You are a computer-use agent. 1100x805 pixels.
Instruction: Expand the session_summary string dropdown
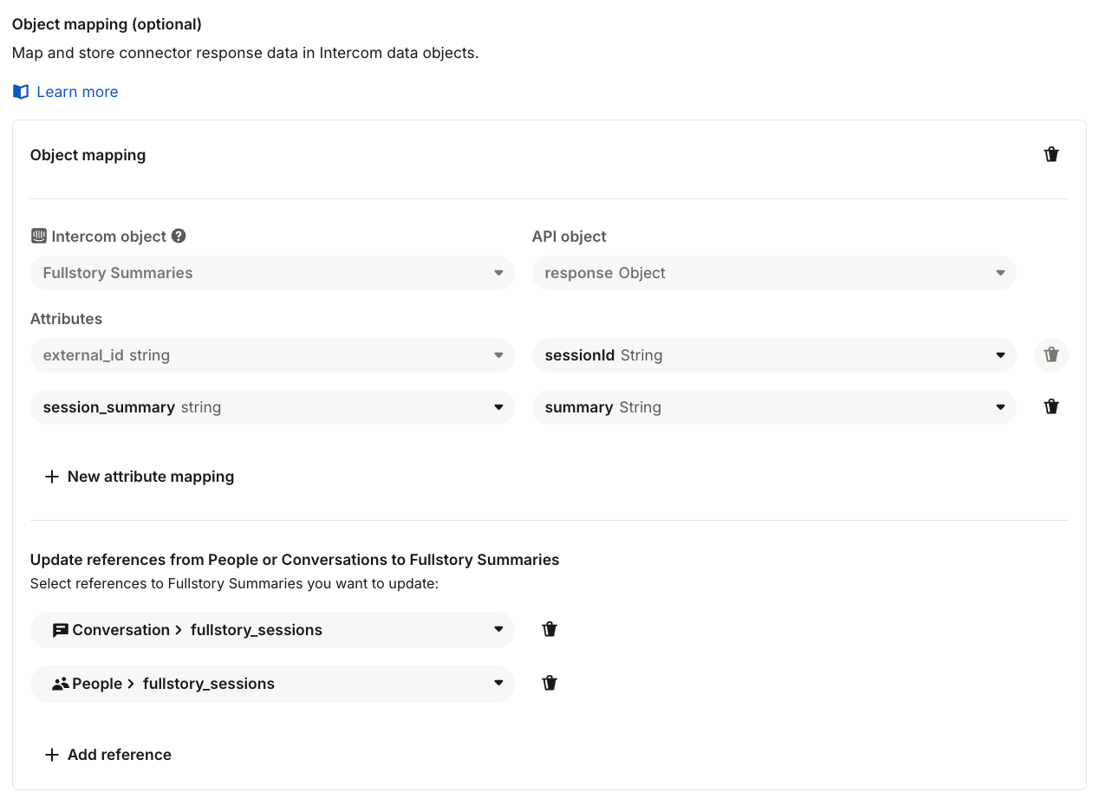pos(272,407)
